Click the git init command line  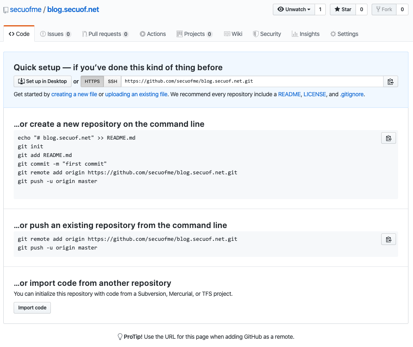point(31,147)
